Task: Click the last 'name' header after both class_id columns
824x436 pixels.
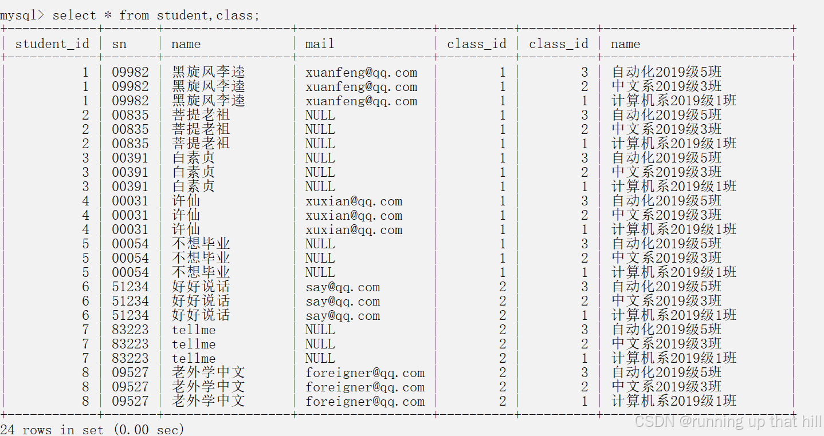Action: (x=625, y=44)
